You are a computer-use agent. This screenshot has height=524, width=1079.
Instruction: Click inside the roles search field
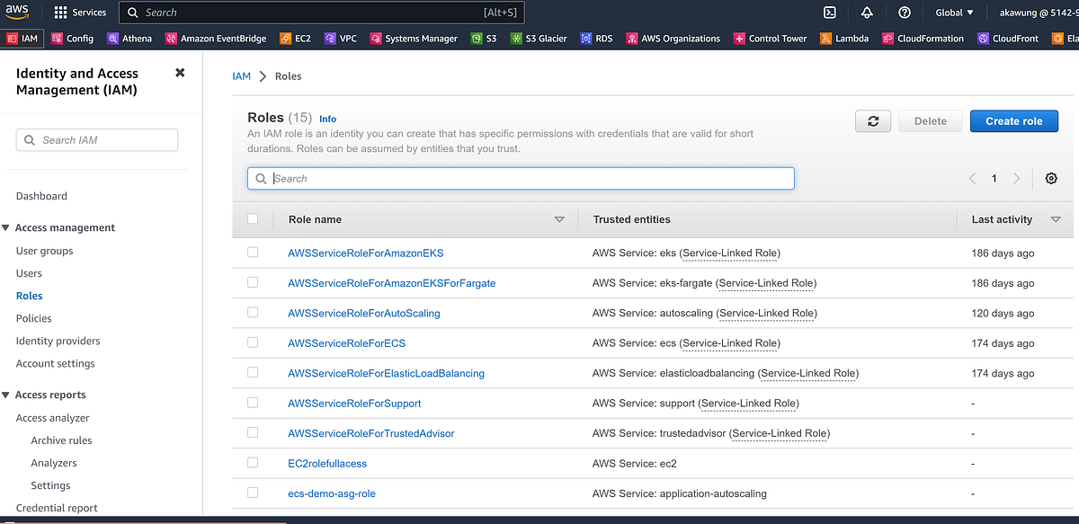coord(520,178)
